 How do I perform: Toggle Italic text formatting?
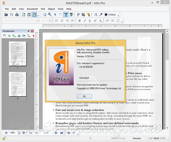(x=85, y=21)
